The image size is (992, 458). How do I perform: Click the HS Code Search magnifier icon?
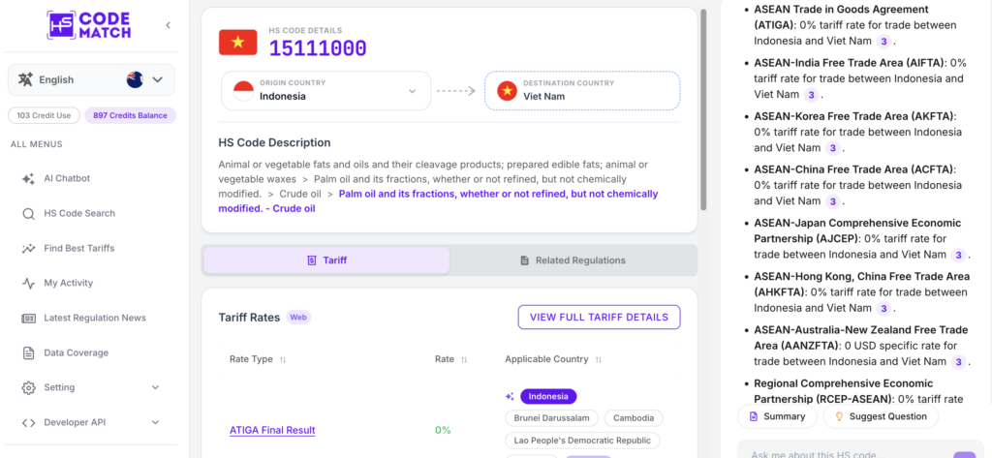(x=28, y=214)
